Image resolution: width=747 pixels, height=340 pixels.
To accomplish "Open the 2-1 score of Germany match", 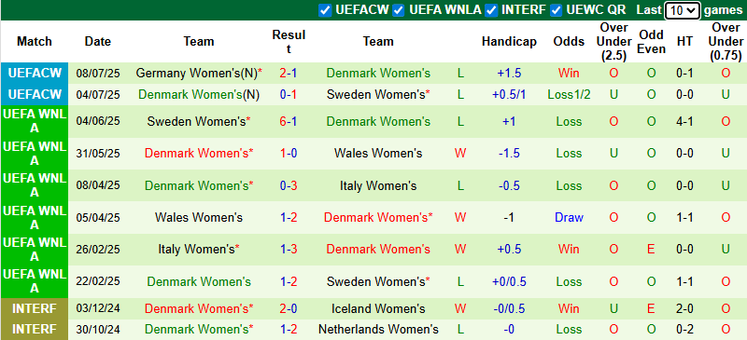I will pyautogui.click(x=289, y=74).
